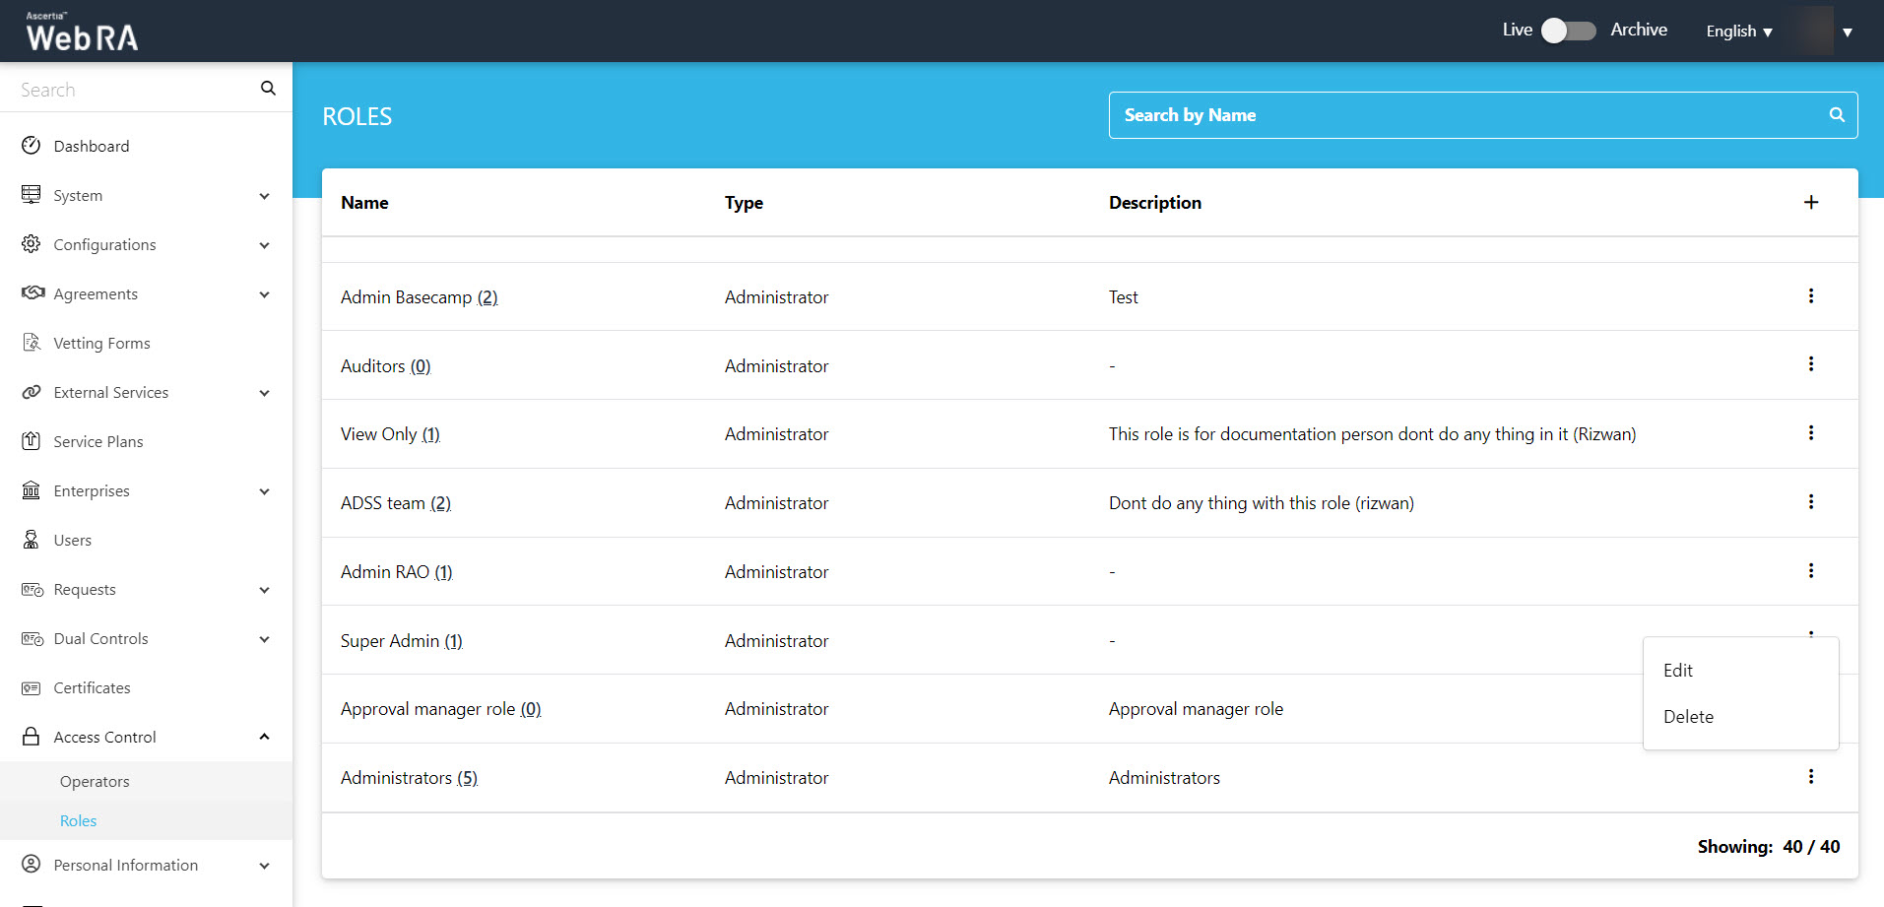Open the English language dropdown

1738,32
